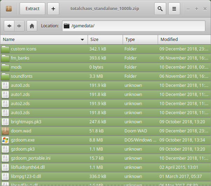Click the Location path field

coord(134,26)
